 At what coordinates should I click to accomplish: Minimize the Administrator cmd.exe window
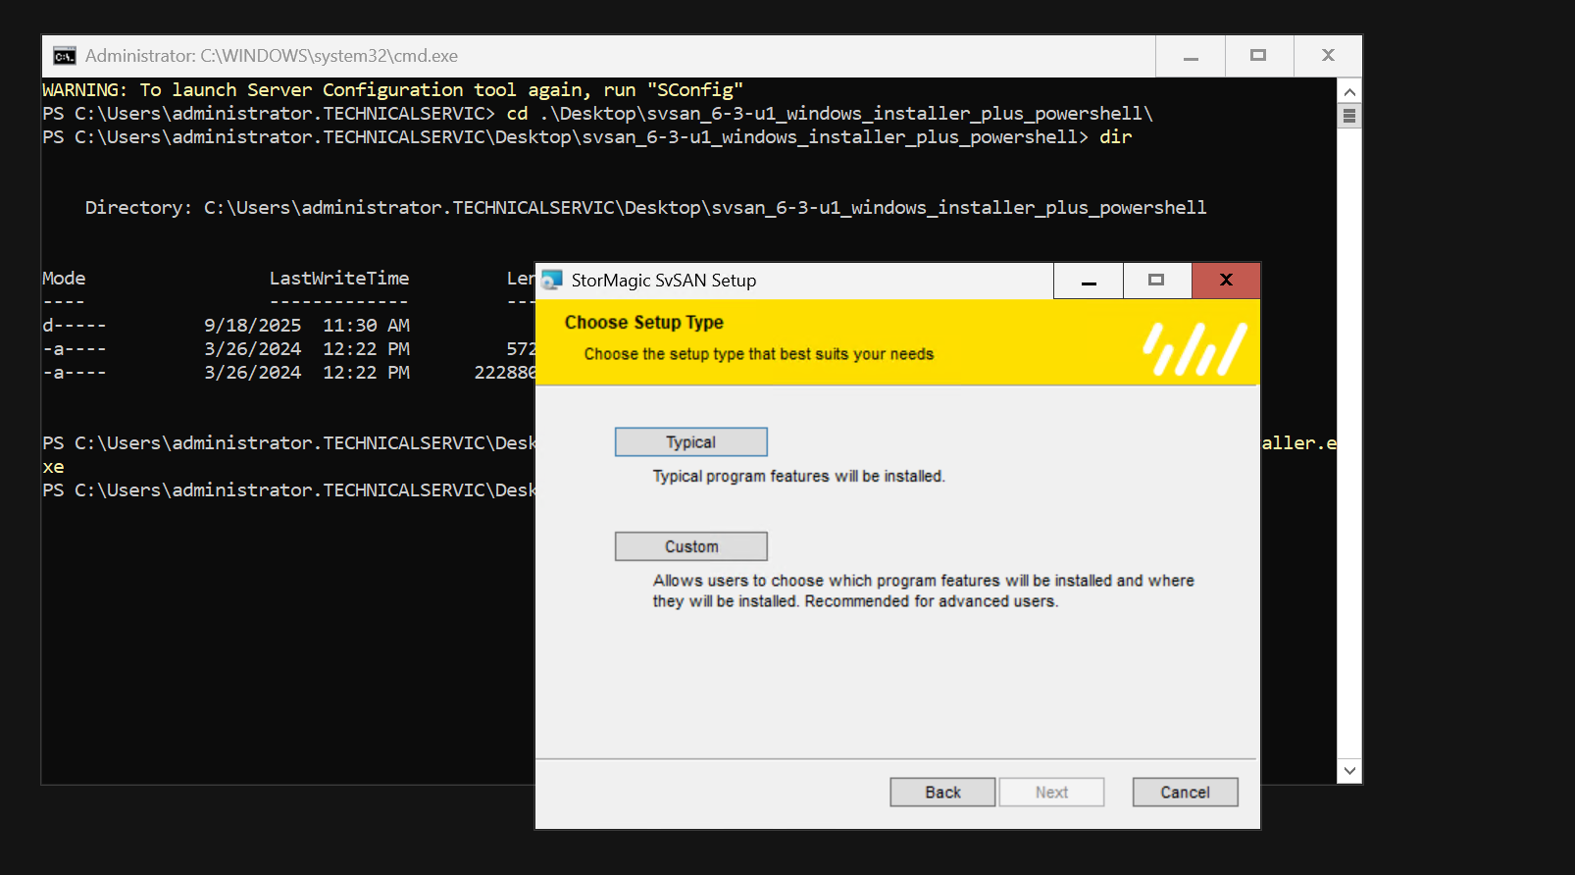(1191, 56)
